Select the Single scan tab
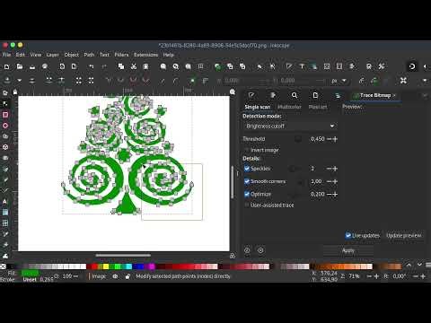The width and height of the screenshot is (431, 323). 258,107
